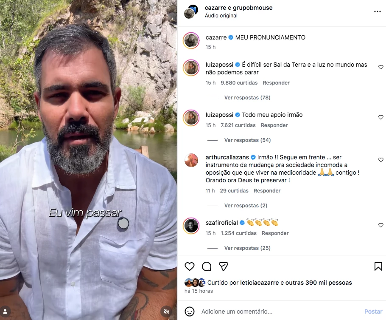Show tagged people icon on video
Image resolution: width=386 pixels, height=320 pixels.
tap(5, 312)
